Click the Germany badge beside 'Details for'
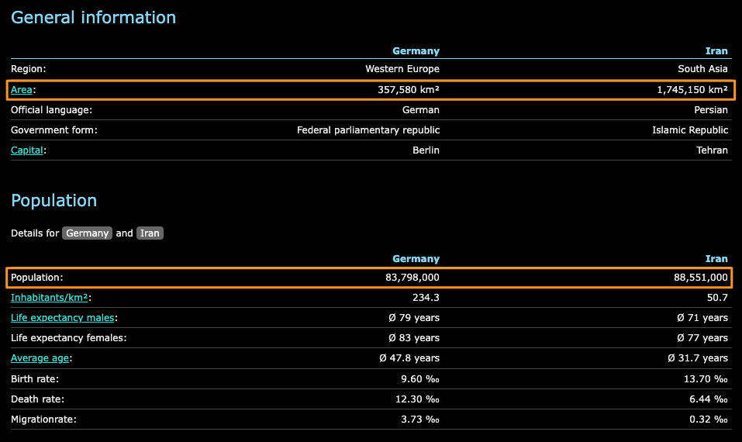This screenshot has height=442, width=742. (x=88, y=233)
